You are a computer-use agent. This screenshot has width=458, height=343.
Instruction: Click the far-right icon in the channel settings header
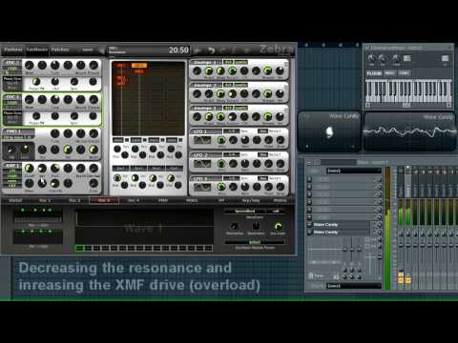coord(445,58)
